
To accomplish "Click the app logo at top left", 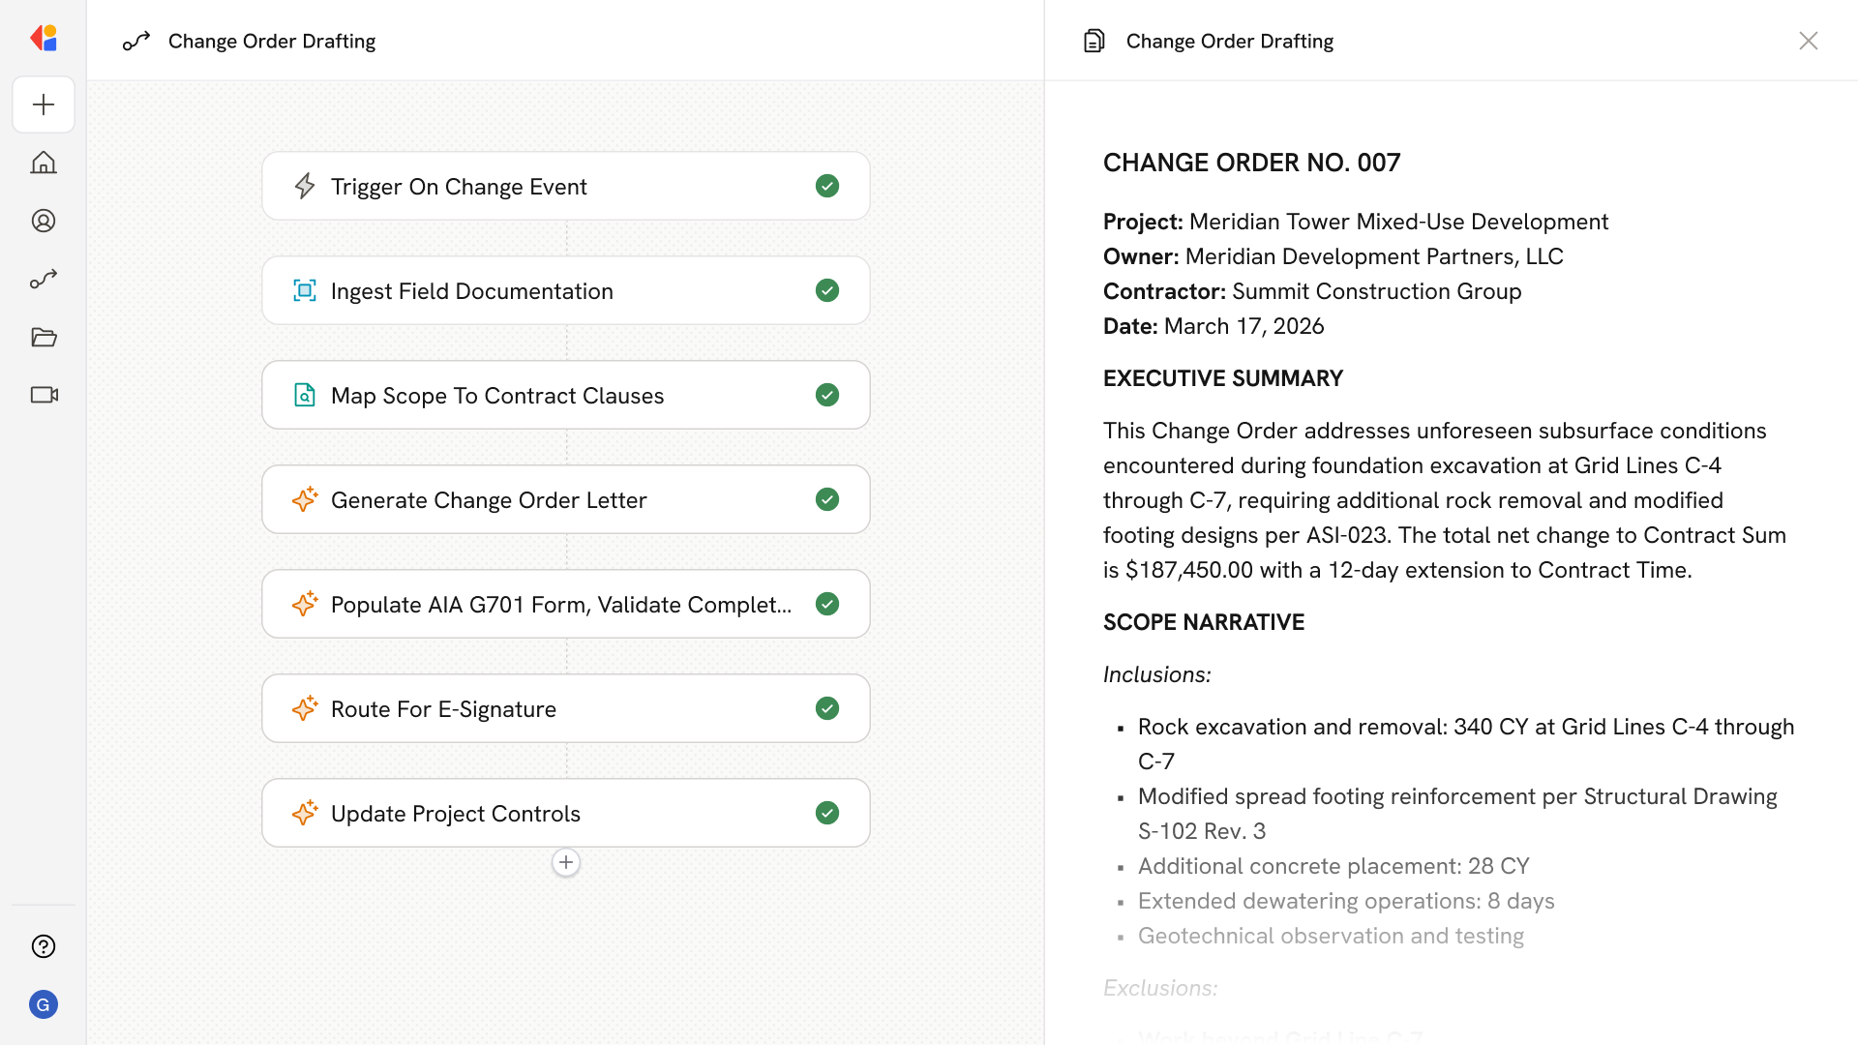I will coord(44,38).
